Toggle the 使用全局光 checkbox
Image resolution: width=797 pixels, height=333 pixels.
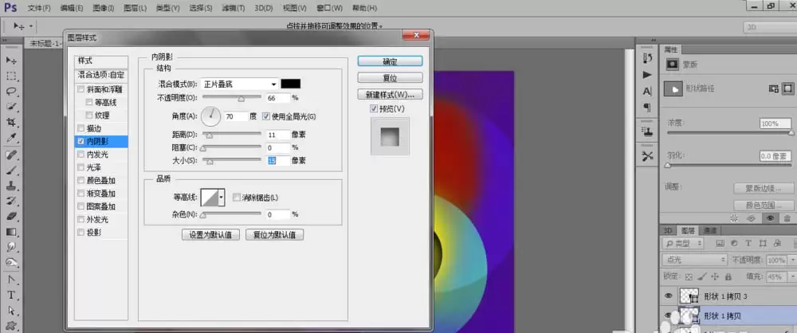tap(266, 116)
